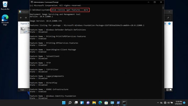Minimize the Command Prompt window
Image resolution: width=188 pixels, height=106 pixels.
pos(149,2)
